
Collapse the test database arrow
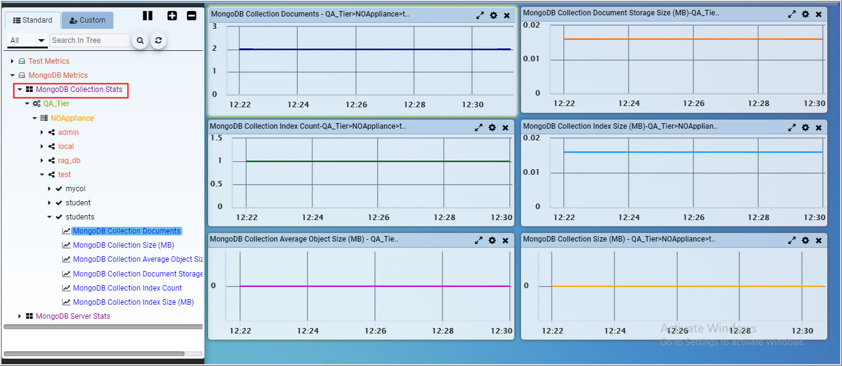pyautogui.click(x=42, y=175)
